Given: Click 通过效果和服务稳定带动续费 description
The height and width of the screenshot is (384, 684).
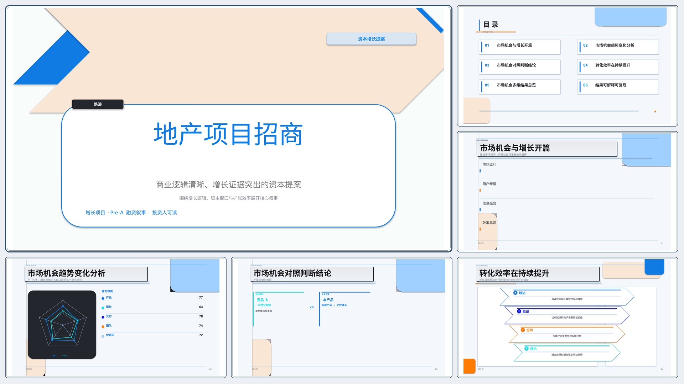Looking at the screenshot, I should click(x=567, y=354).
